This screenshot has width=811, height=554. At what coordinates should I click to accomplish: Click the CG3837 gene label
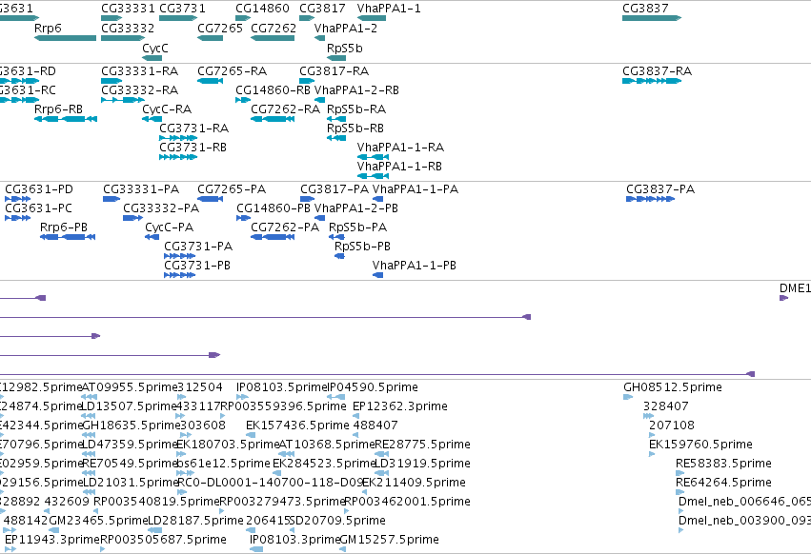tap(645, 9)
